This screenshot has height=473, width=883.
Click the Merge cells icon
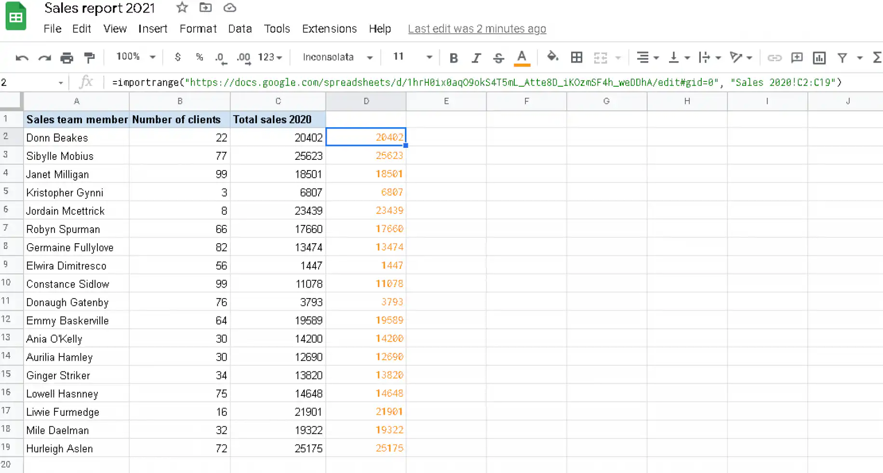click(600, 58)
